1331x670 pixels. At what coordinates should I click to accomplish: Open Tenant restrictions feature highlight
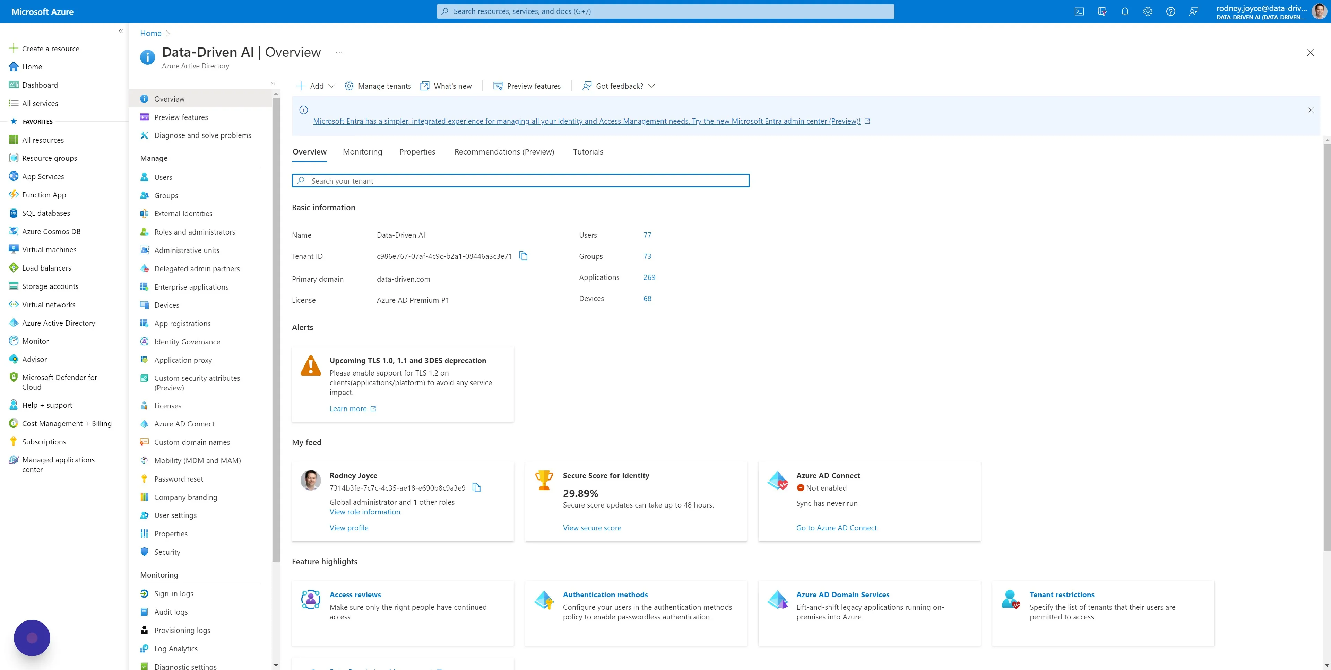(1062, 594)
